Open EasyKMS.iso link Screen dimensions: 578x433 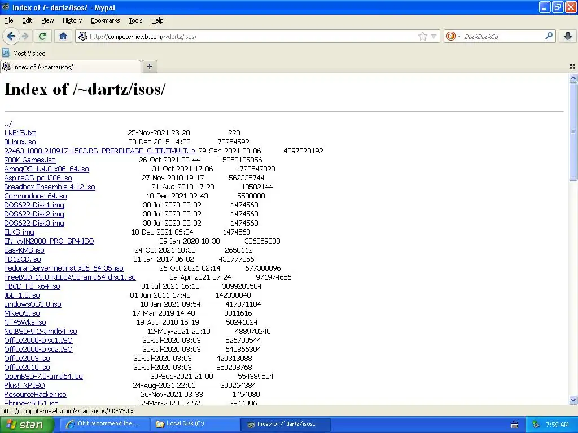coord(24,250)
